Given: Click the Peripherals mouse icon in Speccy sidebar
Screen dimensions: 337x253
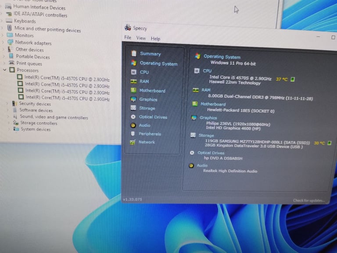Looking at the screenshot, I should [133, 134].
